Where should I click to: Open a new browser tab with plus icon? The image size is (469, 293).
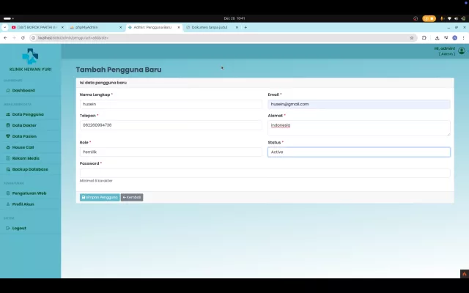point(245,27)
